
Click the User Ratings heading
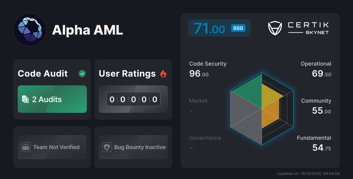click(x=127, y=74)
